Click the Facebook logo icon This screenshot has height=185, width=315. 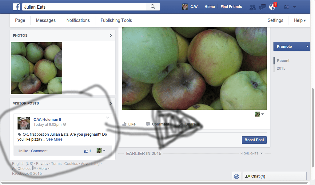click(16, 7)
